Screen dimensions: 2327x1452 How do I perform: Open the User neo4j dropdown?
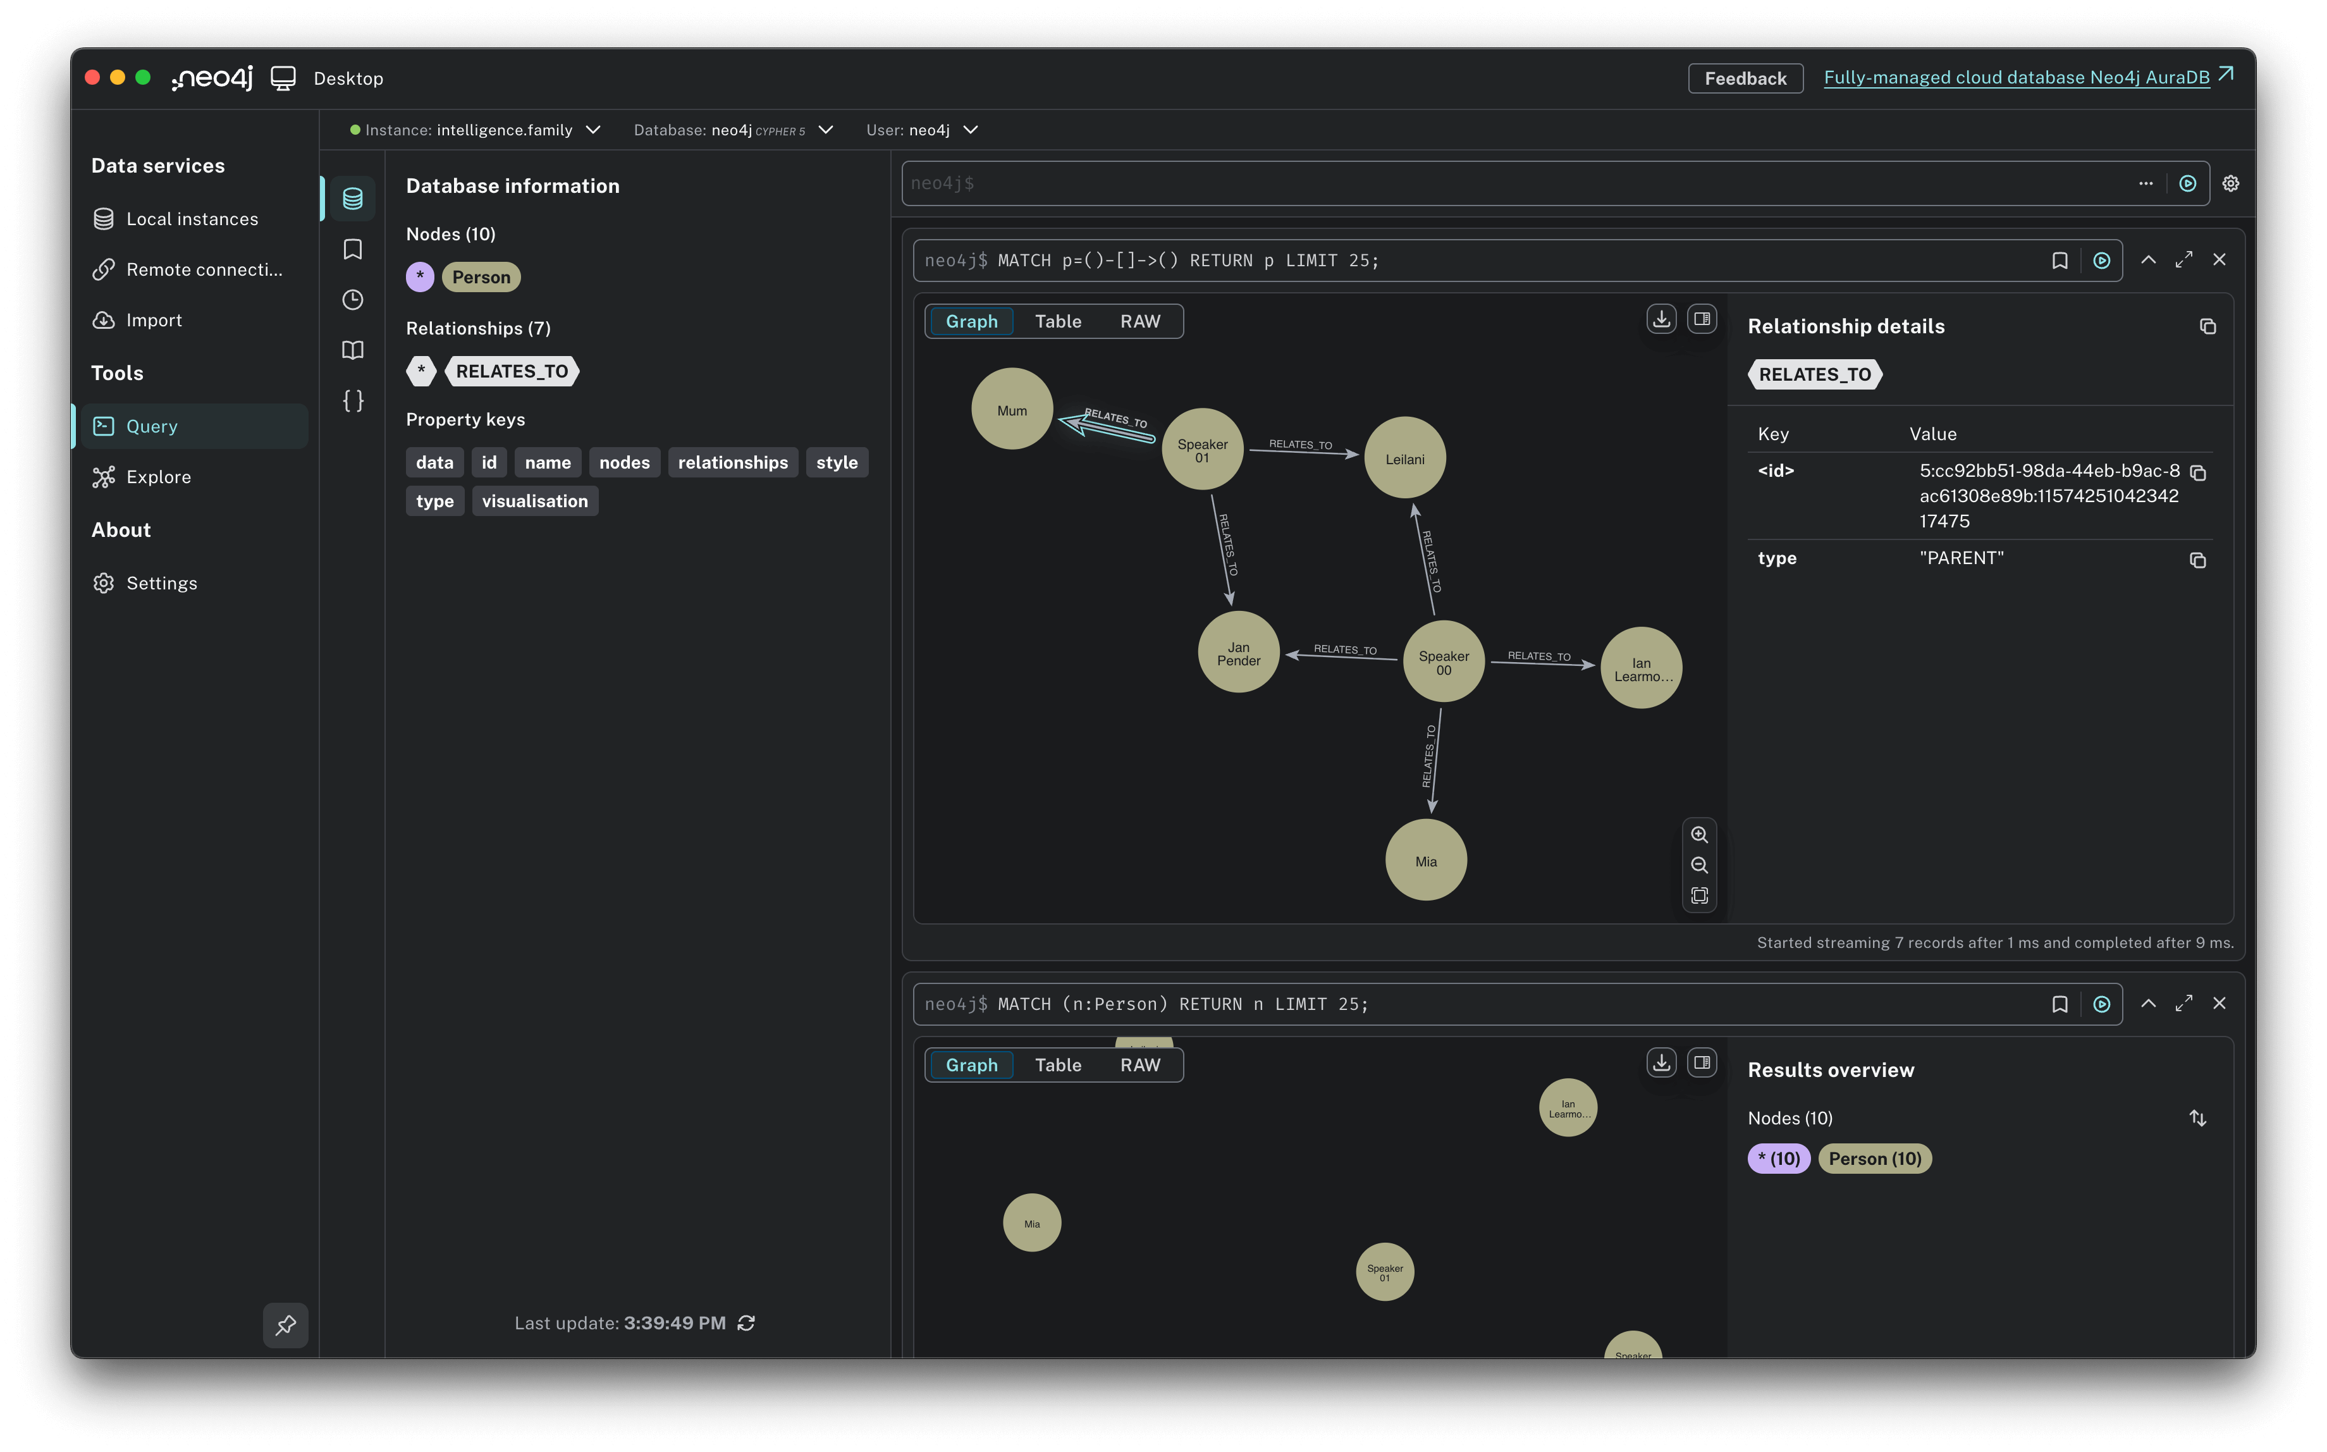971,130
